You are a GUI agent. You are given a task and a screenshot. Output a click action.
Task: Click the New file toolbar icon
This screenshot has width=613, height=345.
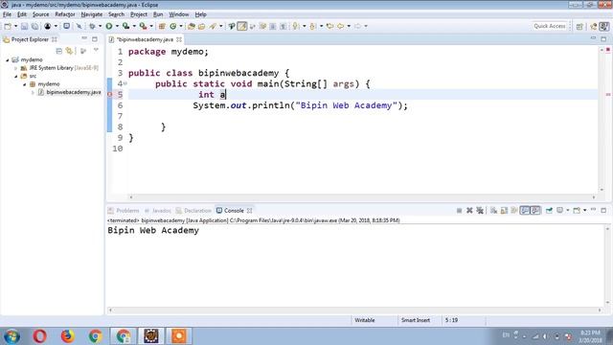click(8, 26)
